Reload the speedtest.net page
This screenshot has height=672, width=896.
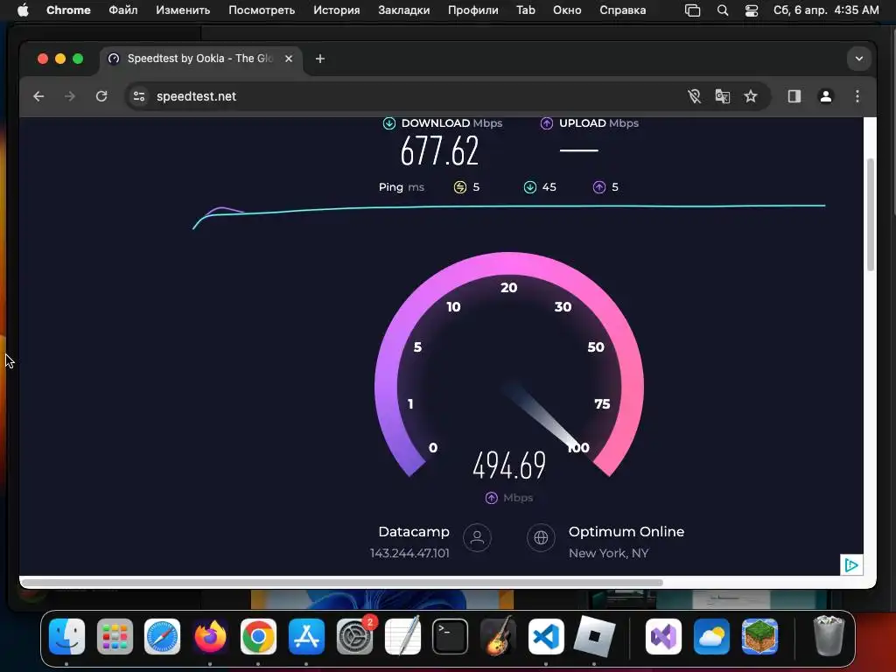(x=101, y=96)
